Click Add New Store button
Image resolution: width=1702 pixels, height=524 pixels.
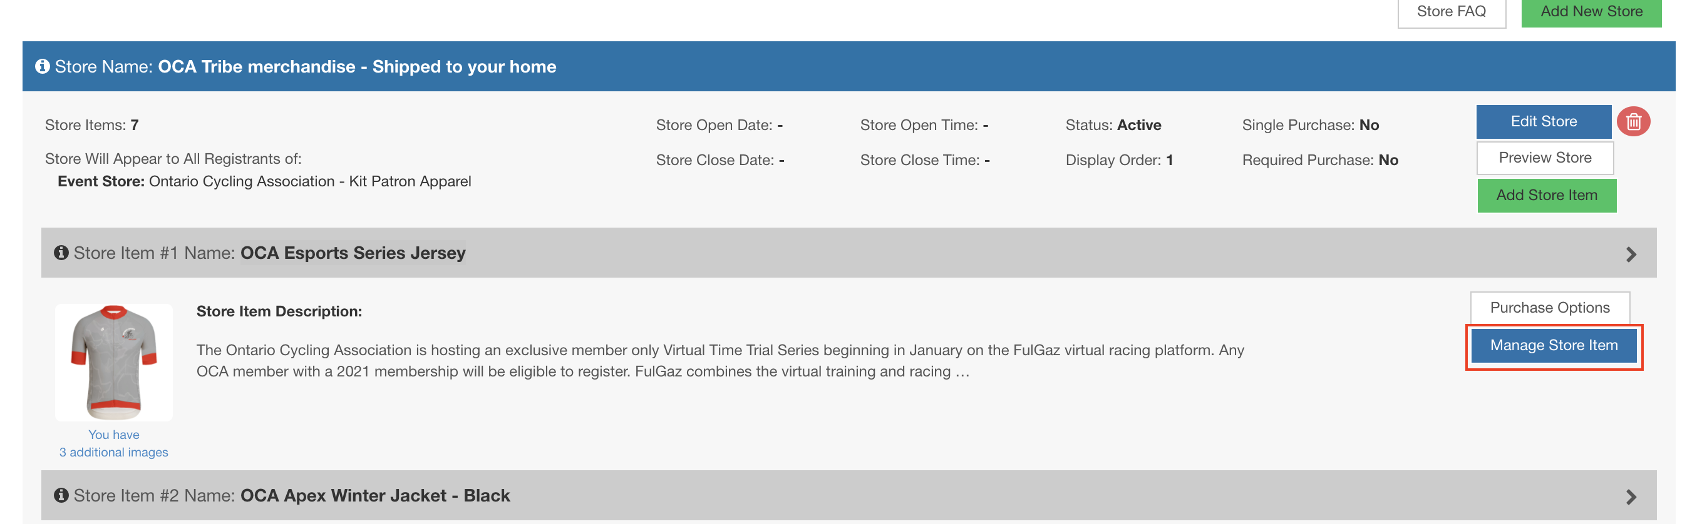(1591, 12)
